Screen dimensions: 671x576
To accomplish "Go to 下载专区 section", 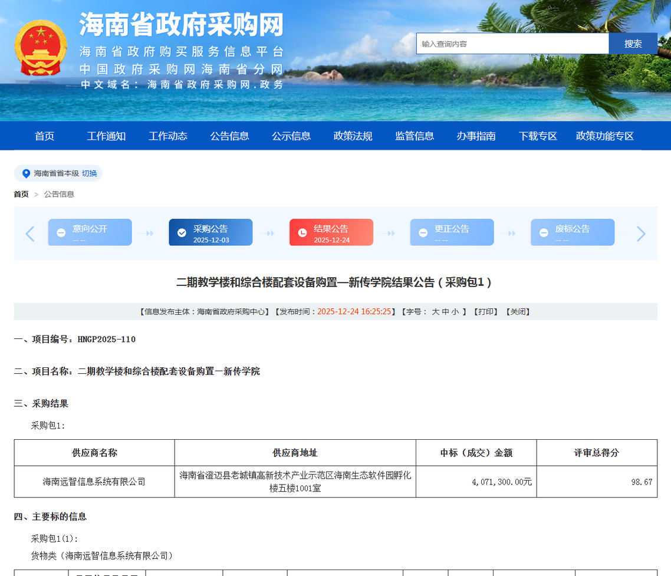I will point(538,136).
